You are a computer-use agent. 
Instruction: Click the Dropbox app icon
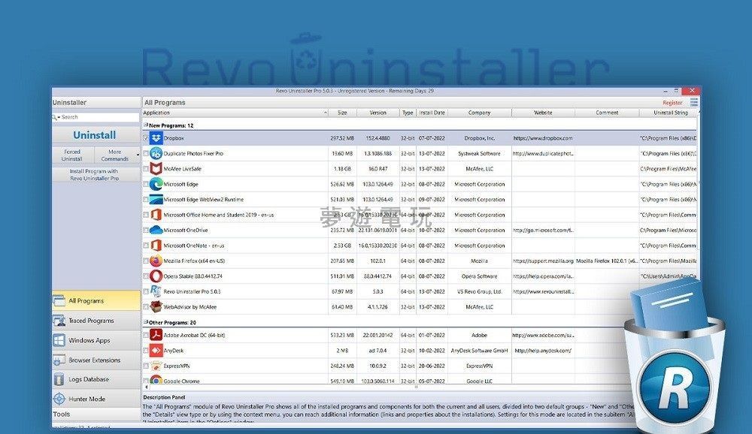(x=156, y=138)
